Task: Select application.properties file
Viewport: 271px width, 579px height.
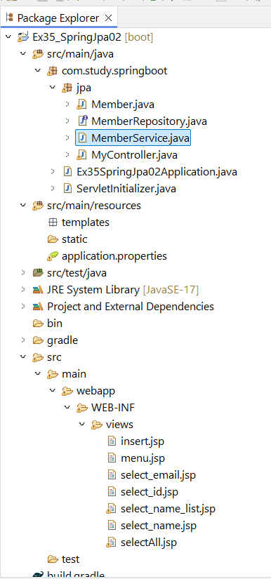Action: (x=114, y=256)
